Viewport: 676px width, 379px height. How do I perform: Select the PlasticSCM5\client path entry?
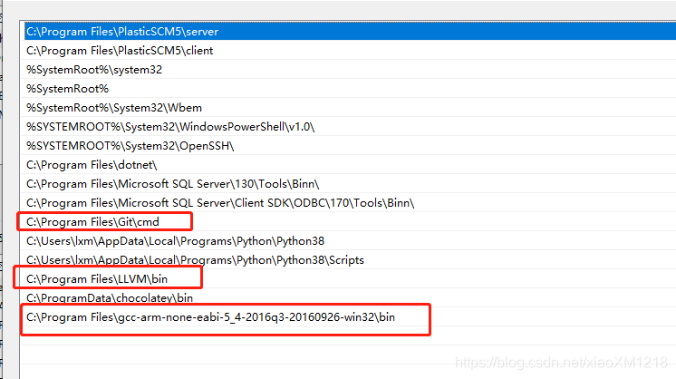pyautogui.click(x=349, y=51)
